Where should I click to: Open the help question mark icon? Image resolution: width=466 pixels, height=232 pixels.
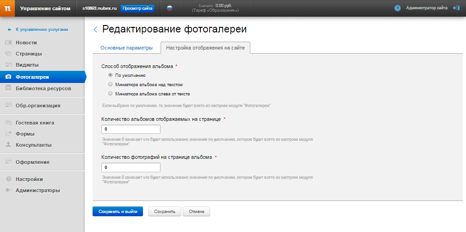pos(398,8)
